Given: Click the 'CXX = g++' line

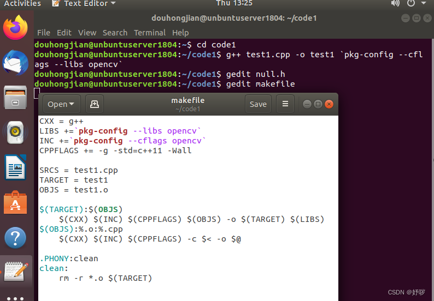Looking at the screenshot, I should [x=61, y=121].
